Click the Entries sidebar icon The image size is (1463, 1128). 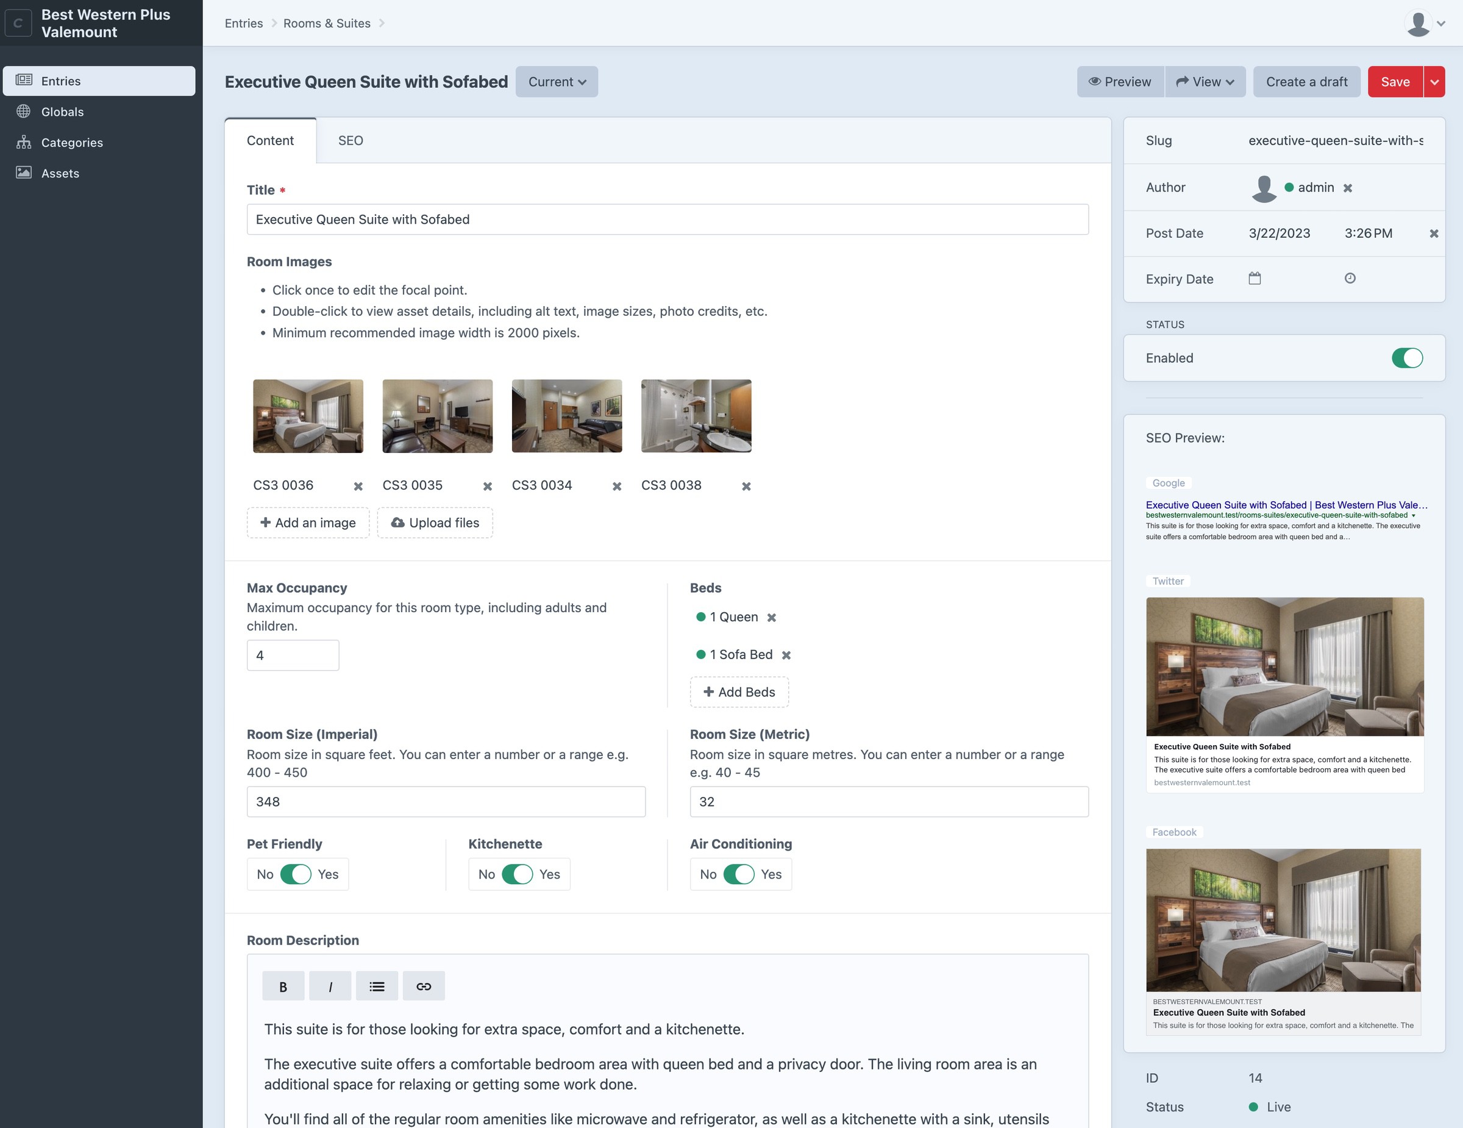pyautogui.click(x=24, y=79)
